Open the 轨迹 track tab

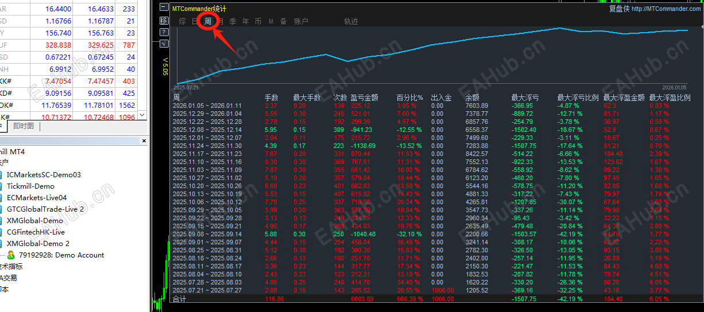click(351, 21)
